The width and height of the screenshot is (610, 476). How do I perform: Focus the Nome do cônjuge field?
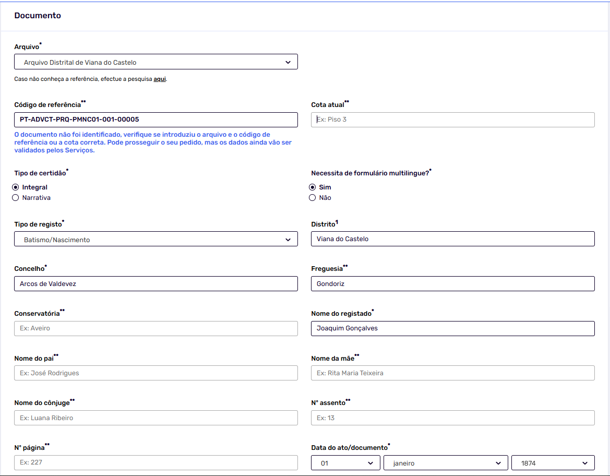(x=156, y=418)
